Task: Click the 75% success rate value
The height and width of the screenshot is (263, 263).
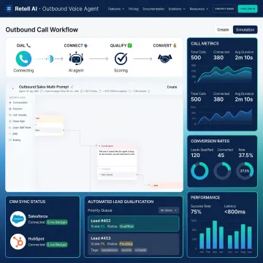Action: (x=196, y=212)
